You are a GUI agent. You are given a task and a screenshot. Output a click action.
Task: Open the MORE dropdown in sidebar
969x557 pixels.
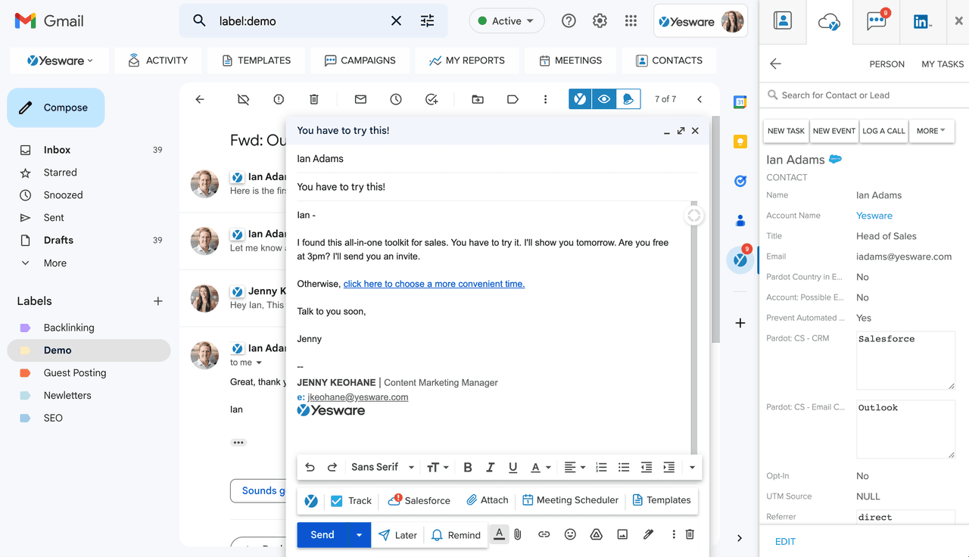point(931,131)
